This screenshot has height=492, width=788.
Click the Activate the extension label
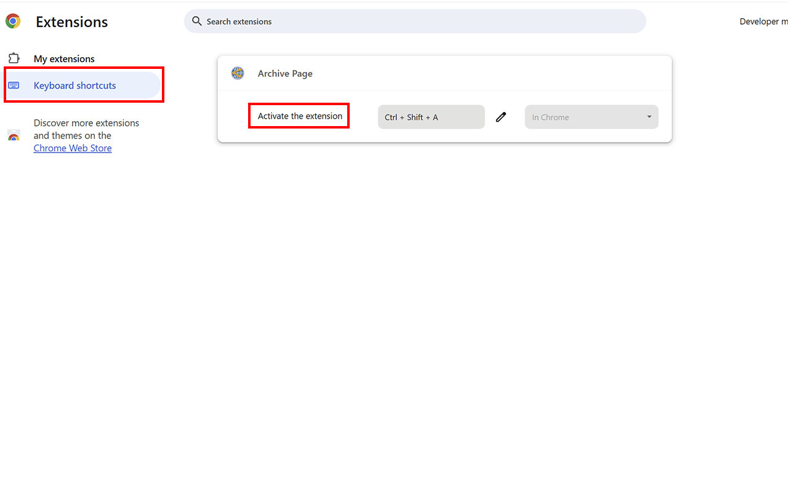click(x=300, y=116)
